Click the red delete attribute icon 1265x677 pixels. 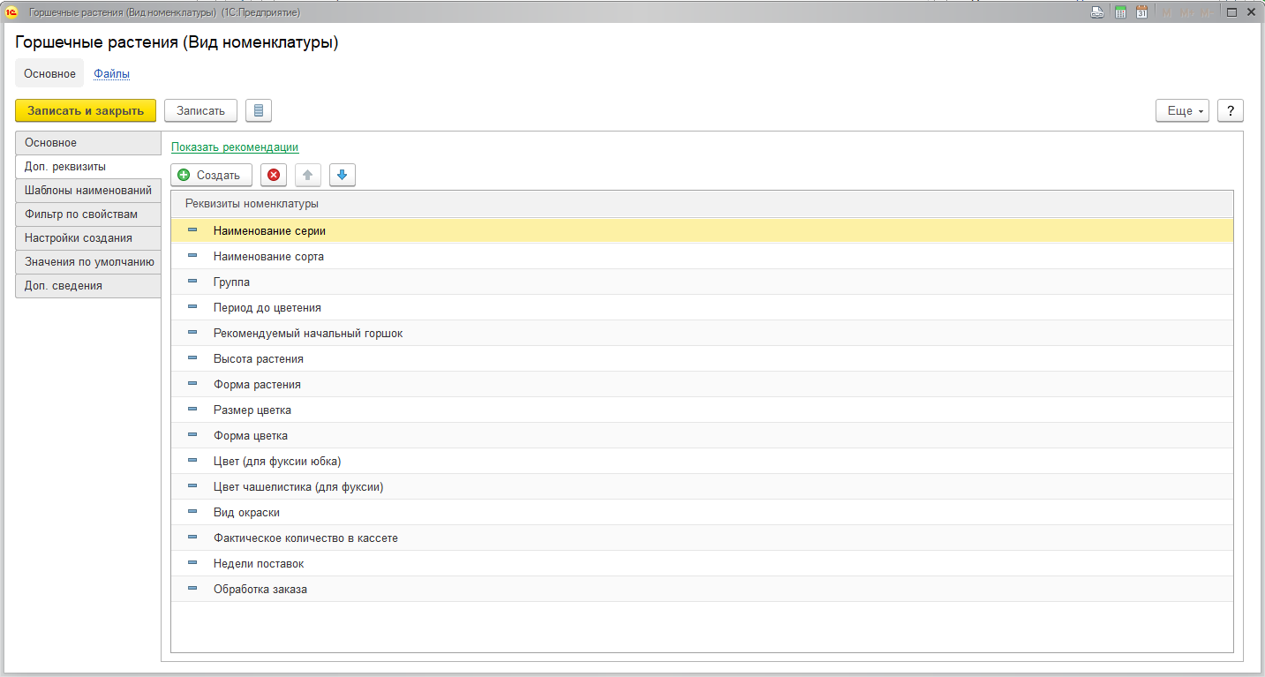pos(274,176)
